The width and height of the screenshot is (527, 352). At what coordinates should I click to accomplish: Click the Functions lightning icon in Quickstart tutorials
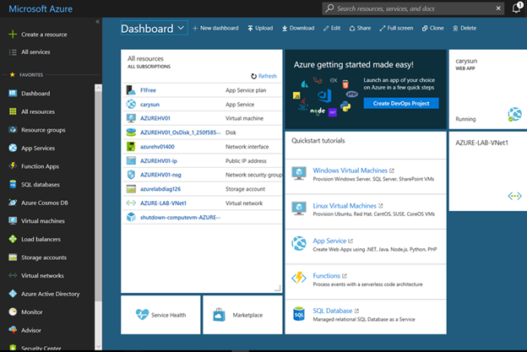[299, 278]
